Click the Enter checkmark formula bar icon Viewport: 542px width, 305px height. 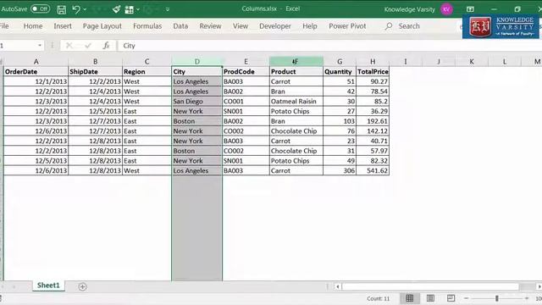tap(88, 46)
